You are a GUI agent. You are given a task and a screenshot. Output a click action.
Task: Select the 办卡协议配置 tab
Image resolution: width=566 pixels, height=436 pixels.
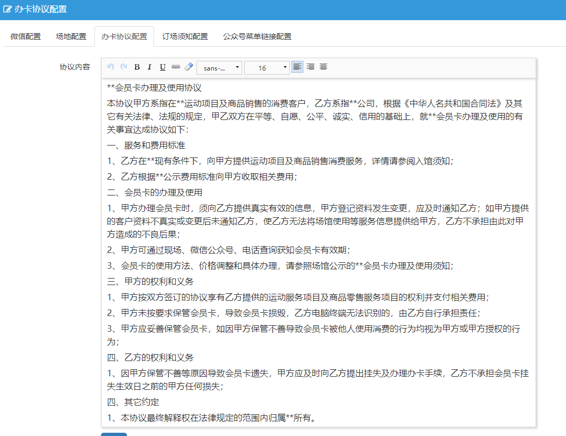click(124, 36)
